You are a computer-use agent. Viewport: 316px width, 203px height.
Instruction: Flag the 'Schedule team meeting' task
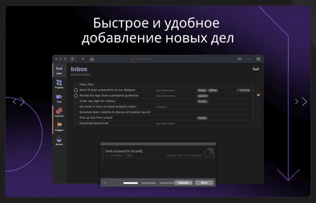click(x=259, y=112)
